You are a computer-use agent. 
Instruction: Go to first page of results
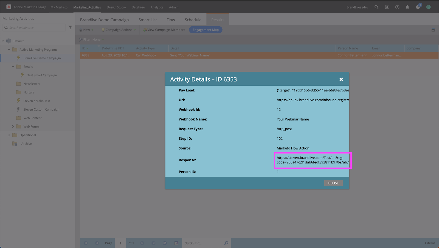tap(86, 243)
